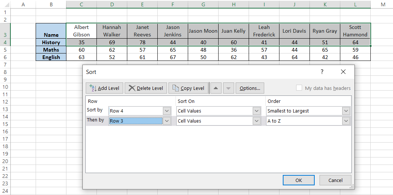Click the Add Level button

coord(104,88)
